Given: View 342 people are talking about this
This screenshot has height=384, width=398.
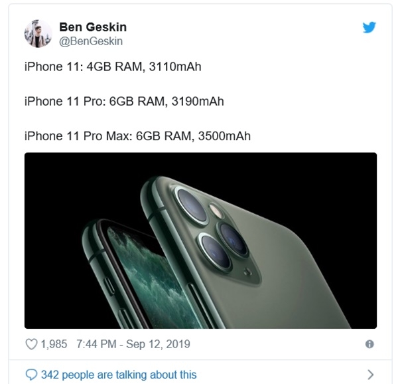Looking at the screenshot, I should 119,375.
